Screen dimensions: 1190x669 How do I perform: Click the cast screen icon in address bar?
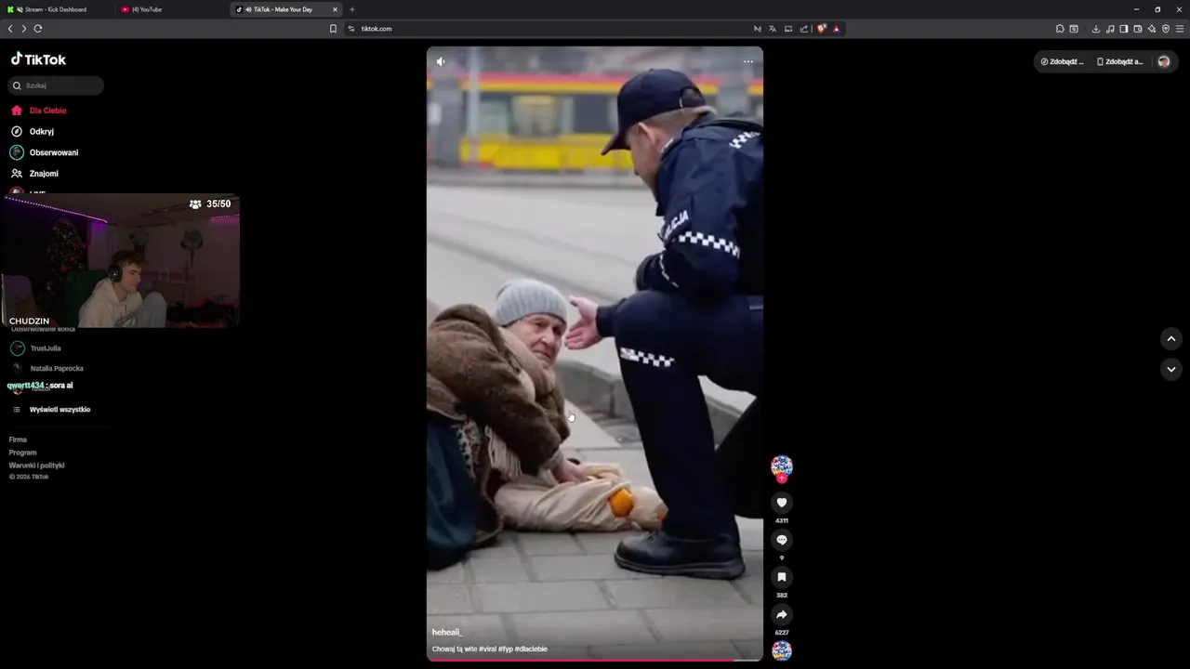788,29
